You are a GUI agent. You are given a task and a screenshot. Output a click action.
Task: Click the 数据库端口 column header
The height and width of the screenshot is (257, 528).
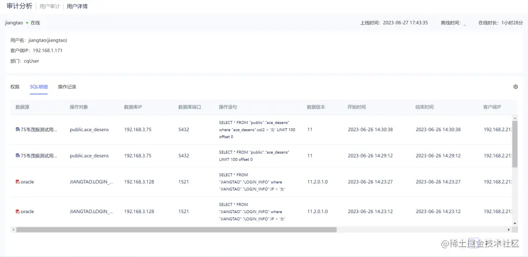click(x=190, y=107)
